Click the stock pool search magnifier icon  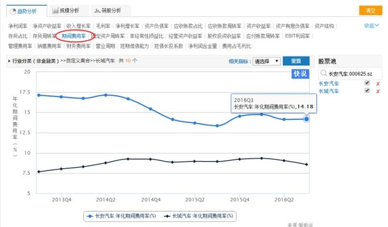coord(323,73)
